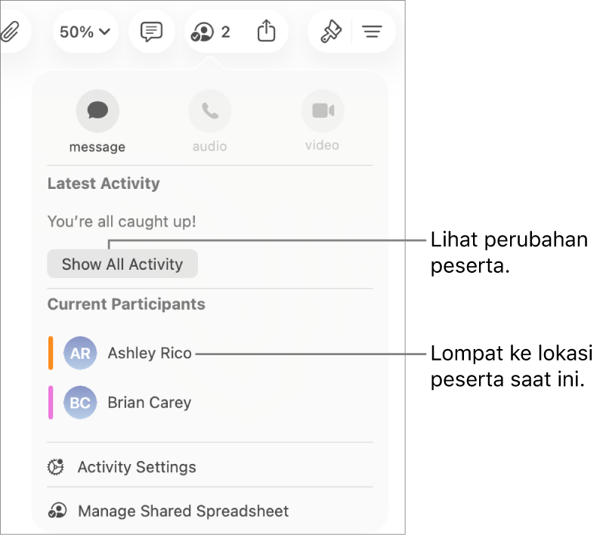
Task: Open the 50% zoom dropdown
Action: [x=85, y=32]
